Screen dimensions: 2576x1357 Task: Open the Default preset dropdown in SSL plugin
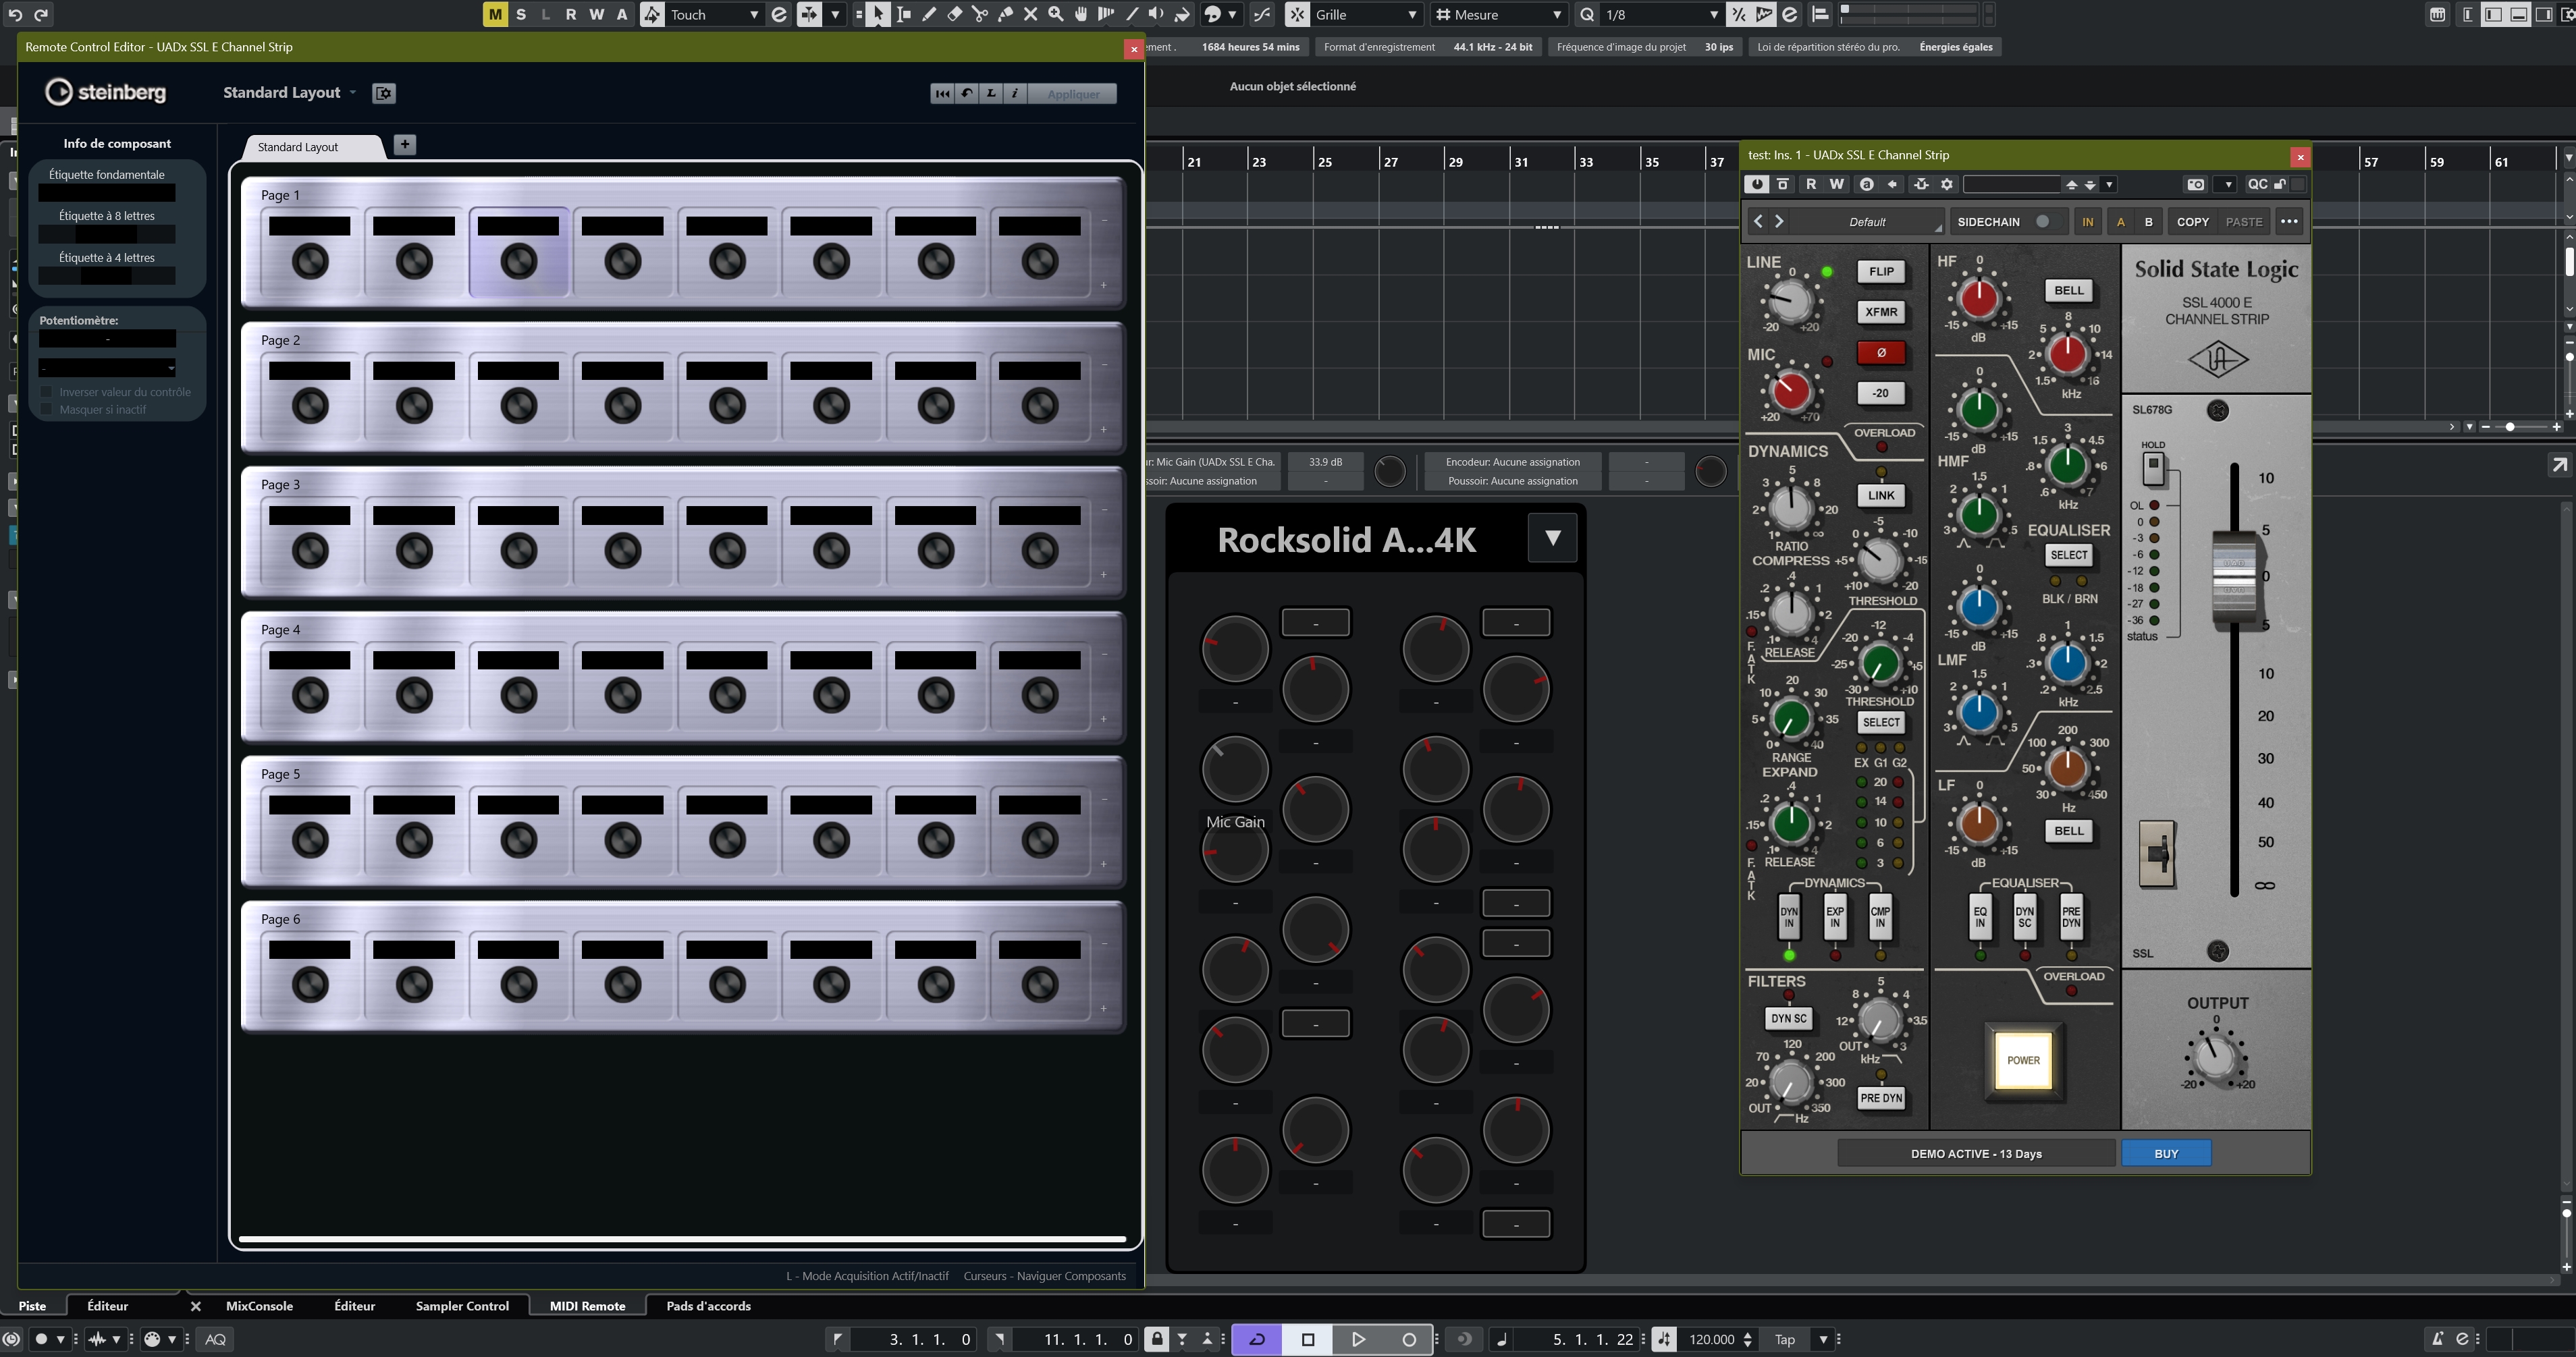[1867, 222]
